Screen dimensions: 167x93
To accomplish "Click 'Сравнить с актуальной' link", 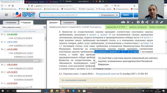I will coord(138,27).
